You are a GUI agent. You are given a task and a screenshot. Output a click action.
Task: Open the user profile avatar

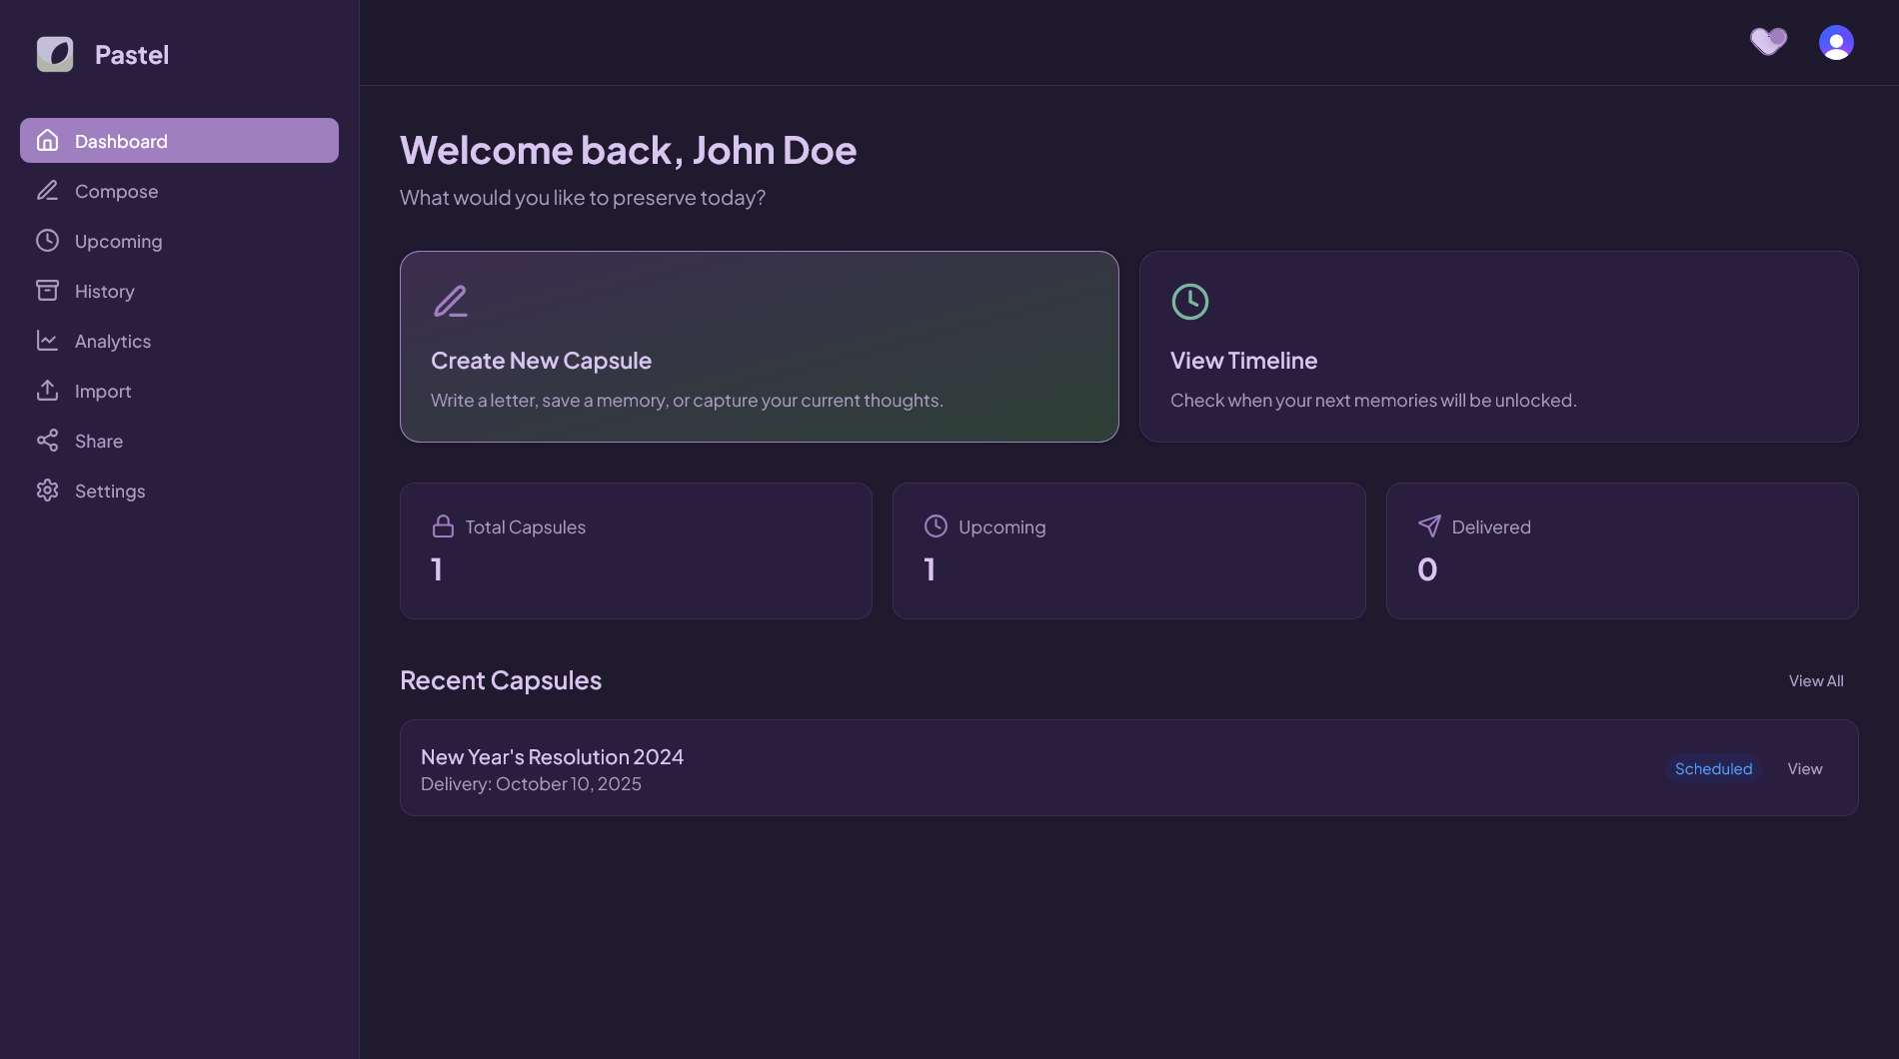pos(1836,42)
